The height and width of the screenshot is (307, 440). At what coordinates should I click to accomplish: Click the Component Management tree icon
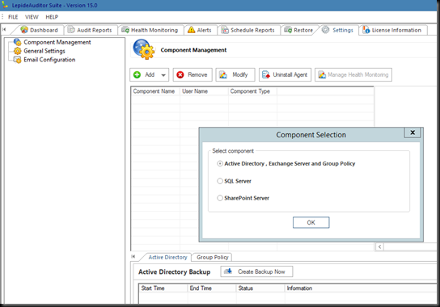(x=18, y=42)
